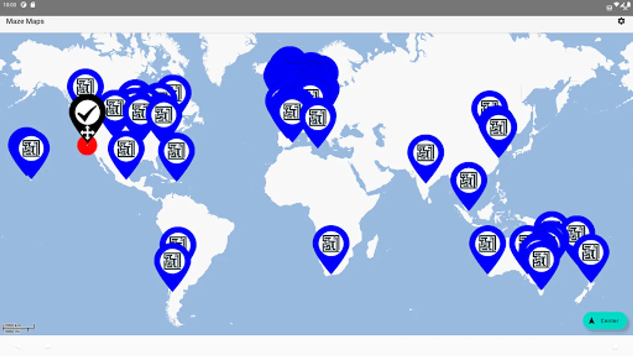
Task: Select the maze marker over Italy
Action: (x=318, y=118)
